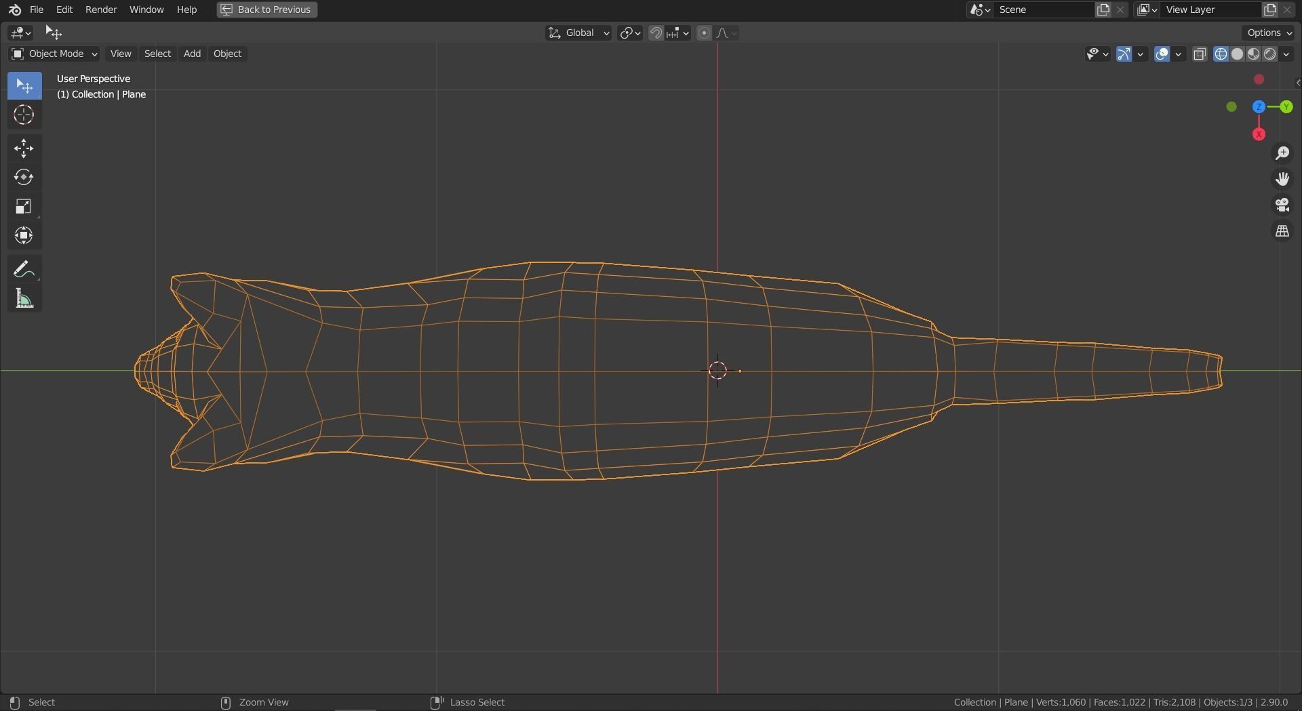Open the Help menu

[x=186, y=9]
